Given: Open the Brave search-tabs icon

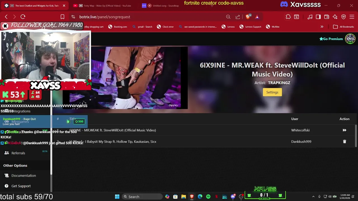Looking at the screenshot, I should click(296, 17).
